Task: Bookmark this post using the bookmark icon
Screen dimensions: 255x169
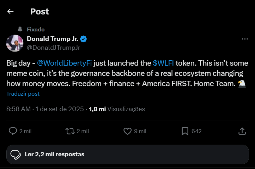Action: (x=185, y=131)
